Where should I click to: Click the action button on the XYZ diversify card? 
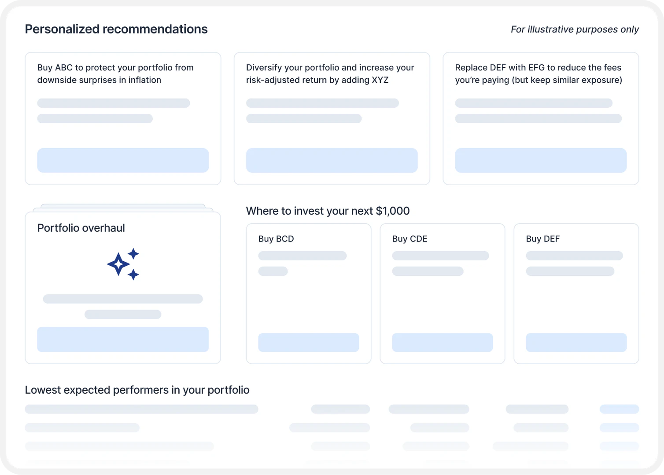click(x=332, y=160)
